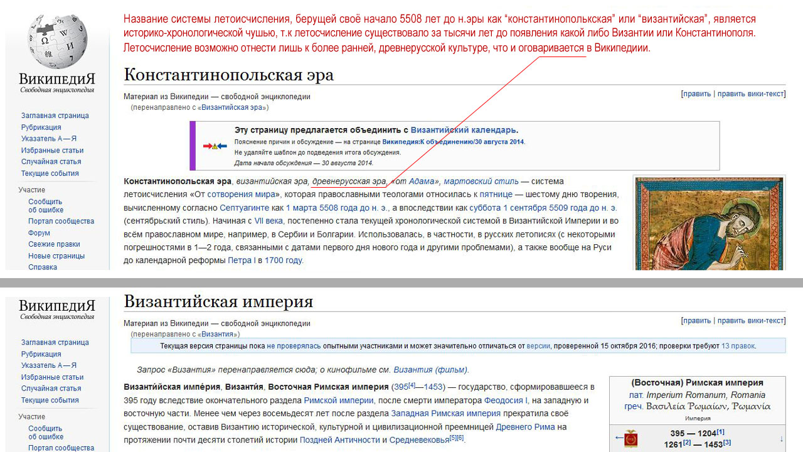Viewport: 803px width, 452px height.
Task: Follow the Адама link
Action: (421, 182)
